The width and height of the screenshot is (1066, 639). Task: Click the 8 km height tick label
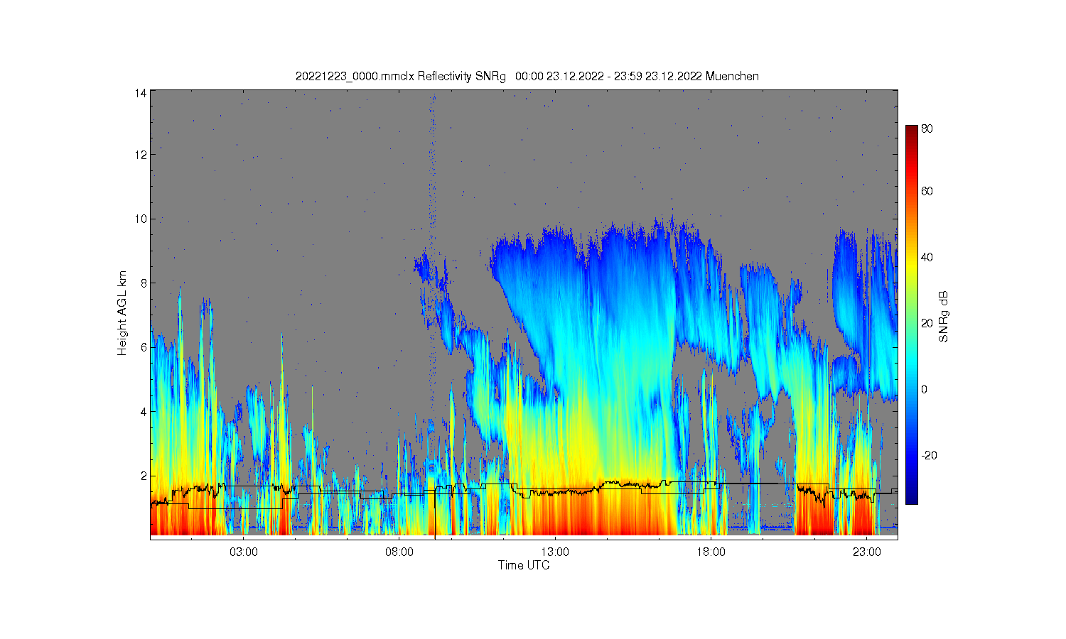click(x=144, y=283)
